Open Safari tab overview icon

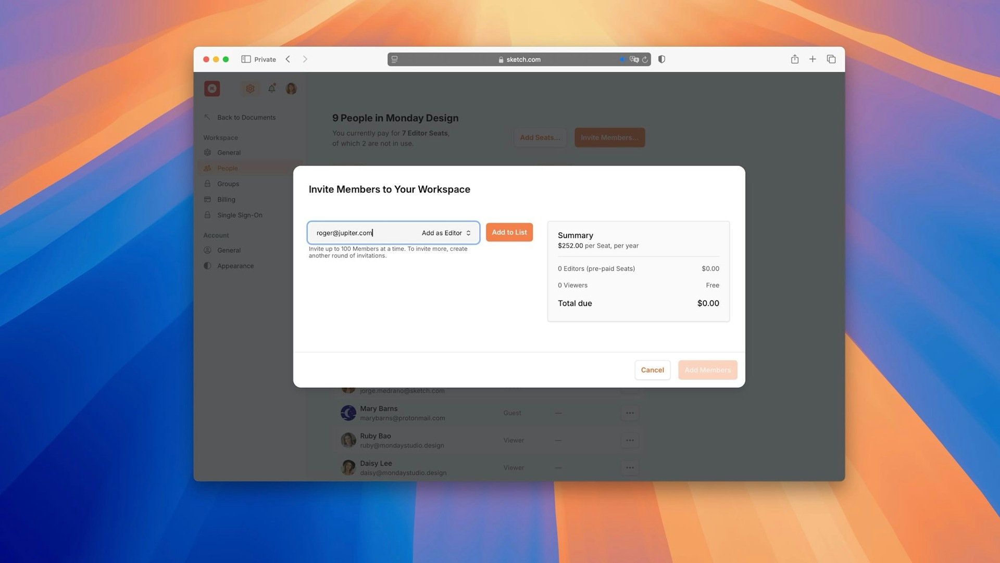coord(831,59)
